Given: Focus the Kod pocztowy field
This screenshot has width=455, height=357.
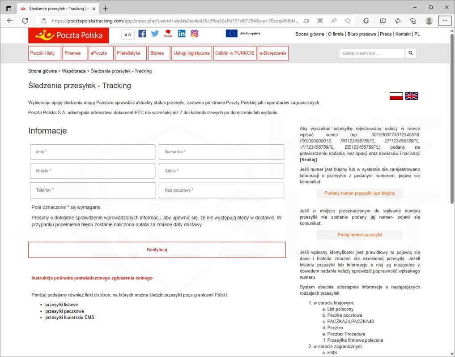Looking at the screenshot, I should 221,190.
